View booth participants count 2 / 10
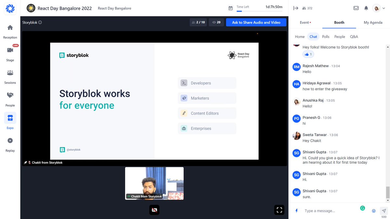This screenshot has height=219, width=390. pyautogui.click(x=198, y=22)
